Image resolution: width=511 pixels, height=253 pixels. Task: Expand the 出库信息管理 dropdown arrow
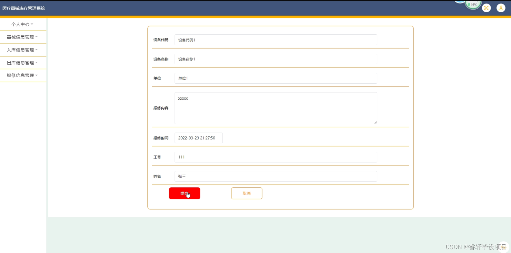(x=36, y=62)
